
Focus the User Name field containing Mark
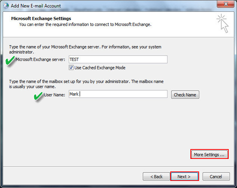click(117, 94)
